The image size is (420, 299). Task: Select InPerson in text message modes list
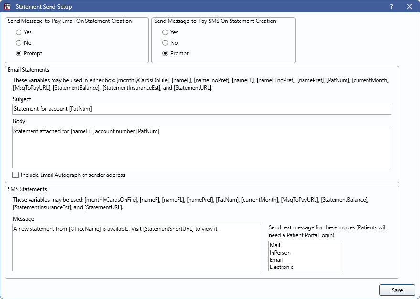pos(280,253)
